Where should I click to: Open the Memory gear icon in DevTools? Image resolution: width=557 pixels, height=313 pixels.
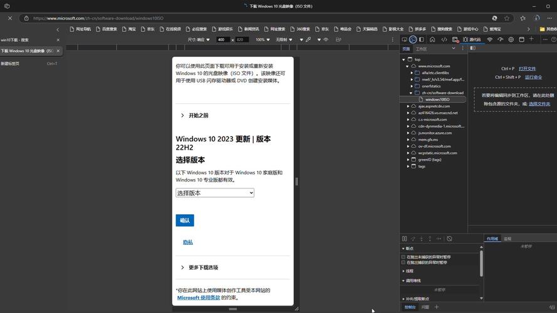pos(511,39)
